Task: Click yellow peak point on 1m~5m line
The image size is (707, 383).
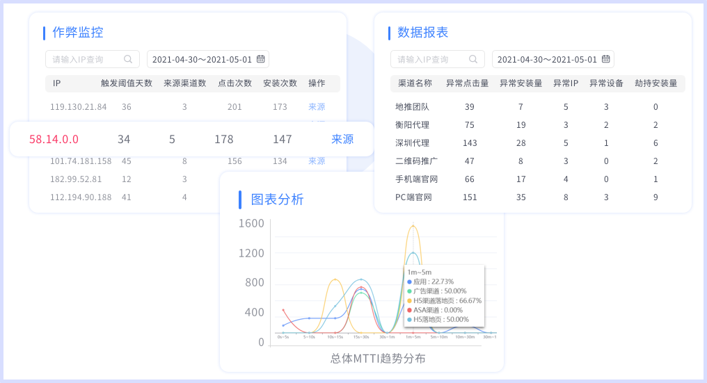Action: 413,226
